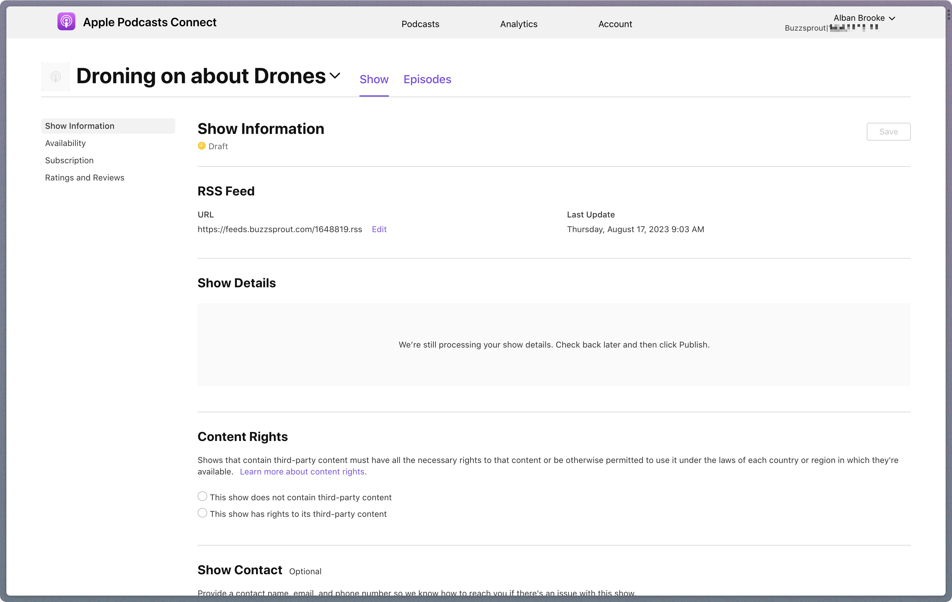Click the Save button
Viewport: 952px width, 602px height.
pyautogui.click(x=888, y=131)
